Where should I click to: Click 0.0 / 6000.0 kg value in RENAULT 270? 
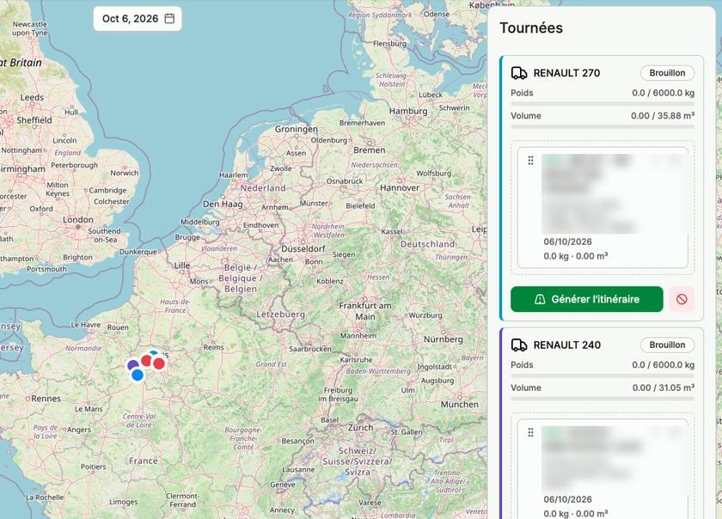tap(663, 93)
